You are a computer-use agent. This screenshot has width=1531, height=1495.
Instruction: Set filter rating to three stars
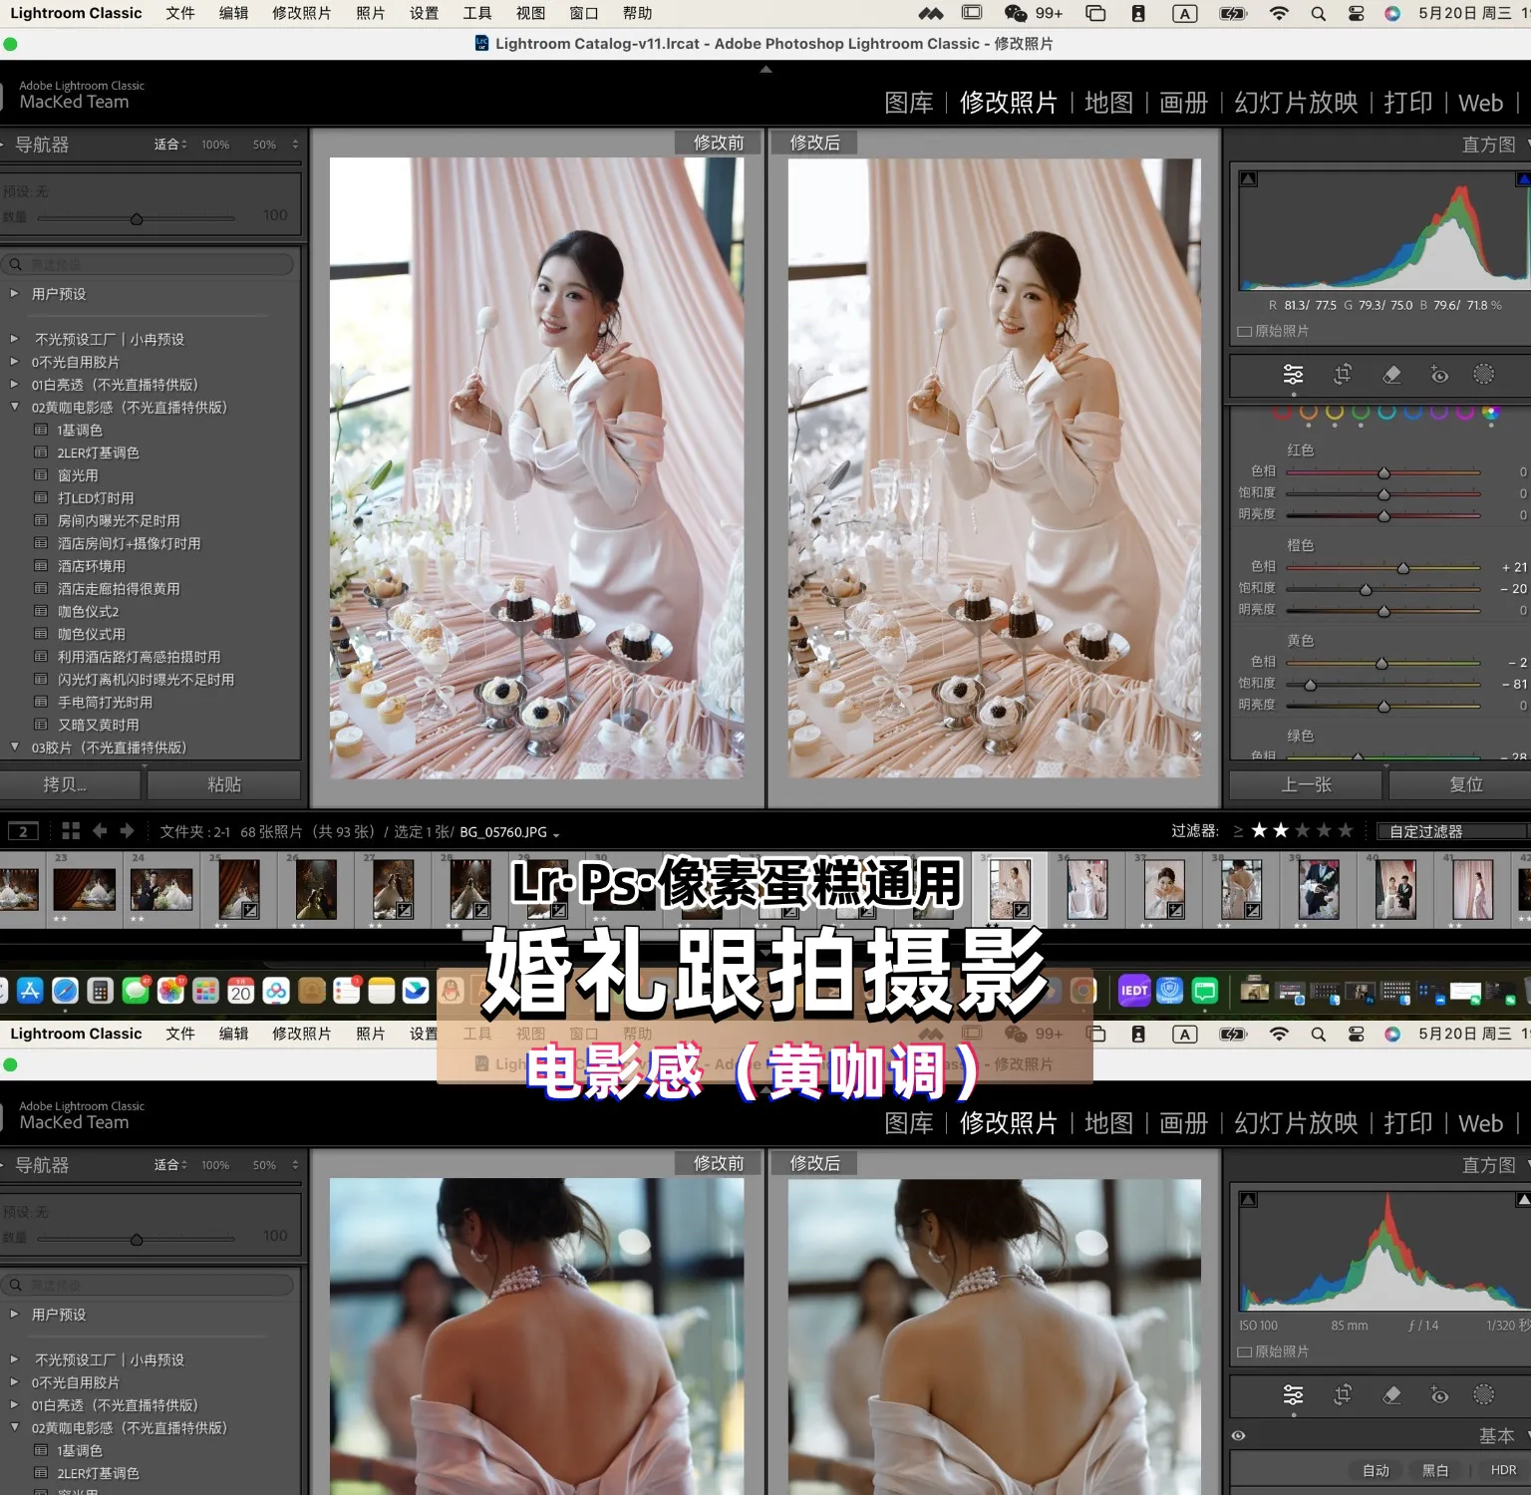click(x=1302, y=830)
